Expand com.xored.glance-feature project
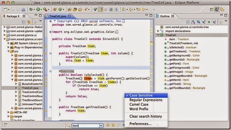231x130 pixels. [4, 27]
